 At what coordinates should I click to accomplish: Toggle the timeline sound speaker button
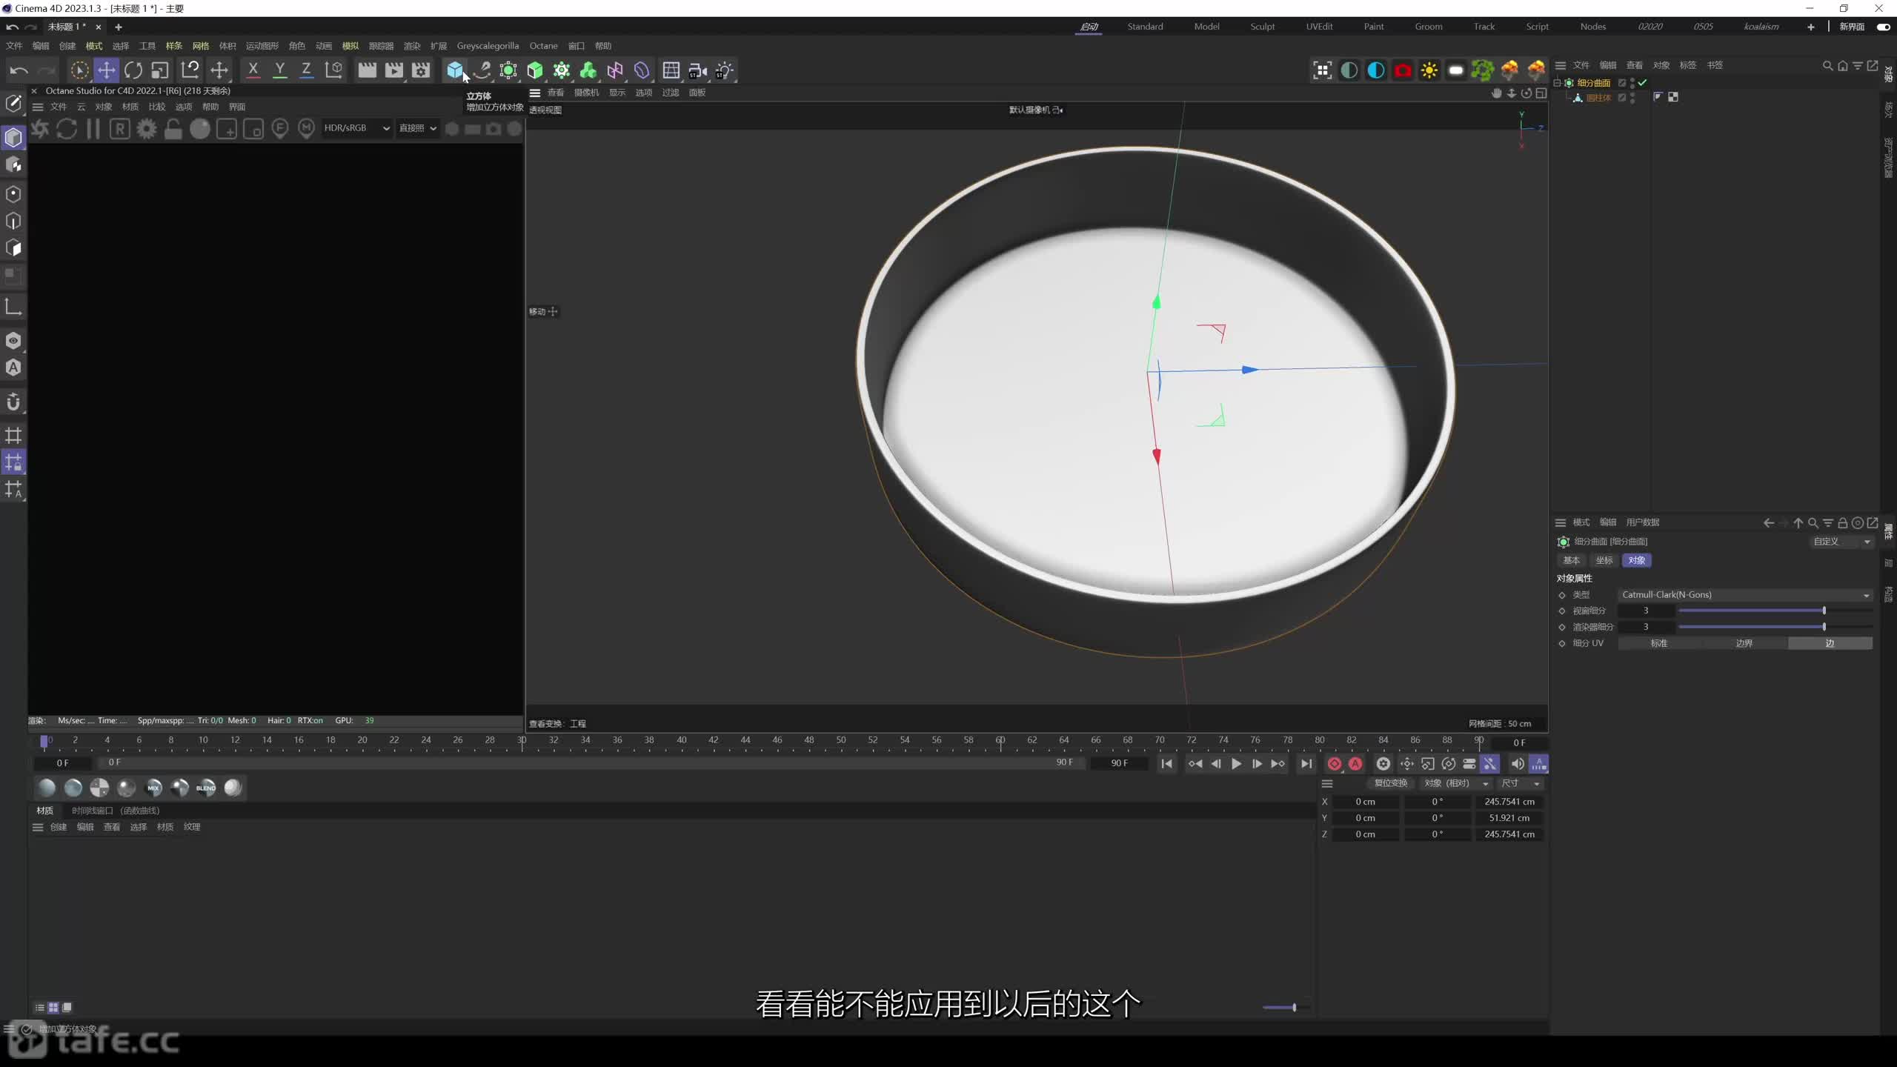click(1517, 763)
